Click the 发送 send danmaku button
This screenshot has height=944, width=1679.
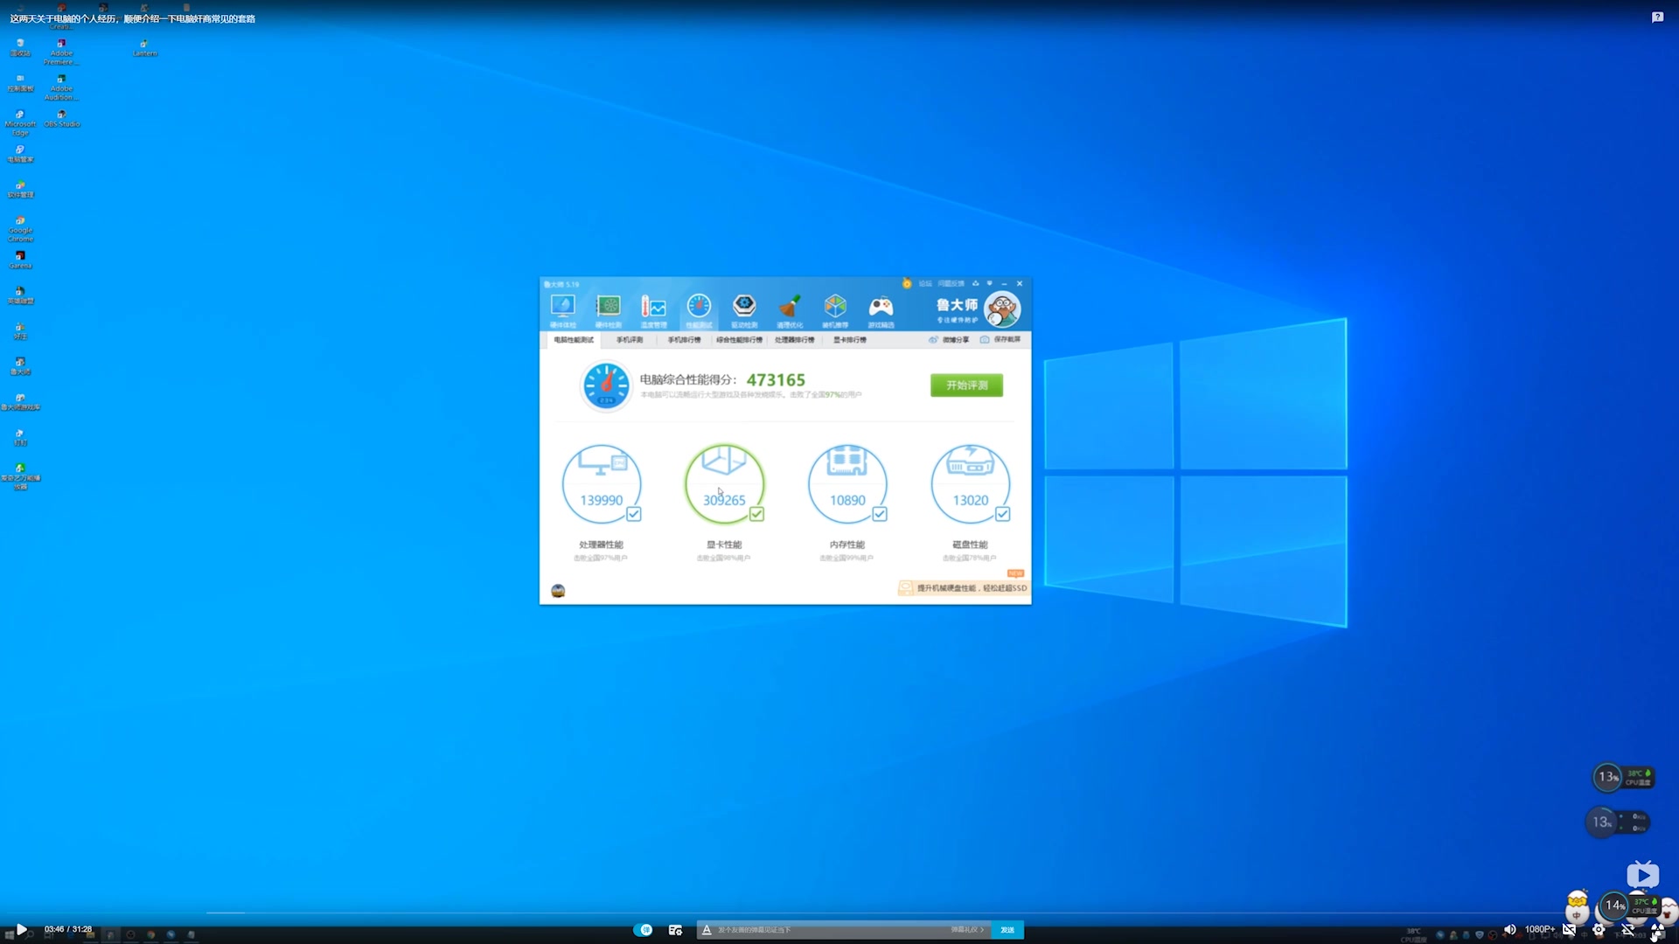click(1007, 930)
